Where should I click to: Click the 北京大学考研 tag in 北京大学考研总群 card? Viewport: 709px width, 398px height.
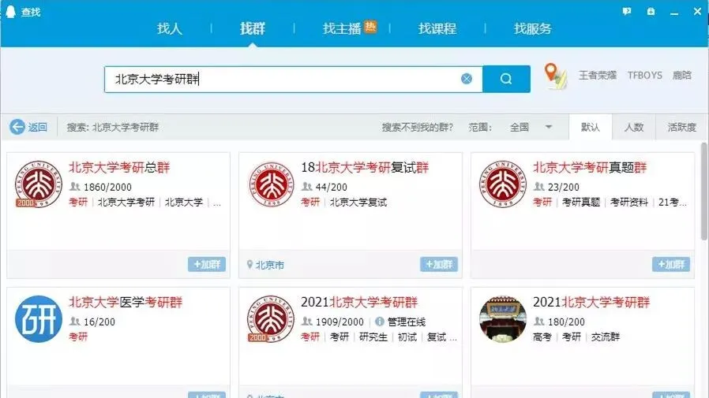point(126,203)
